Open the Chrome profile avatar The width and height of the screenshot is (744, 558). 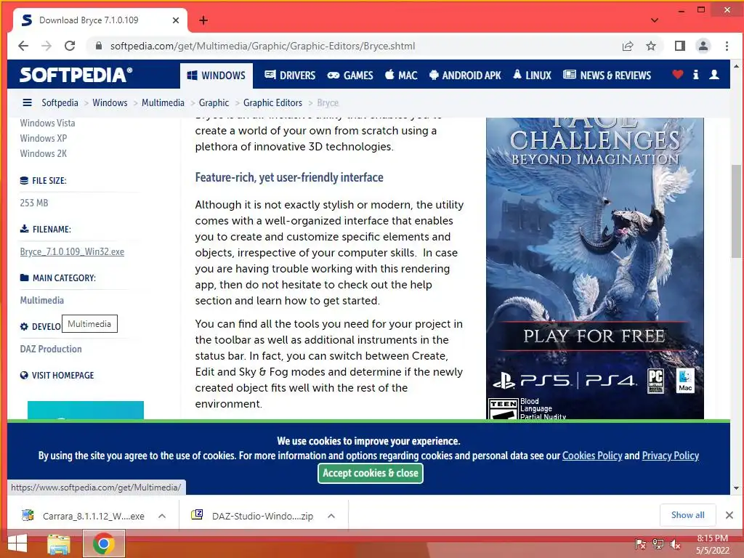click(x=703, y=46)
